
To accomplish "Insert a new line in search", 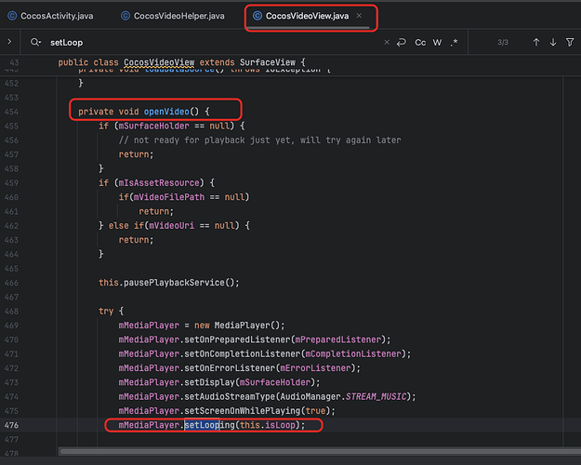I will 402,42.
